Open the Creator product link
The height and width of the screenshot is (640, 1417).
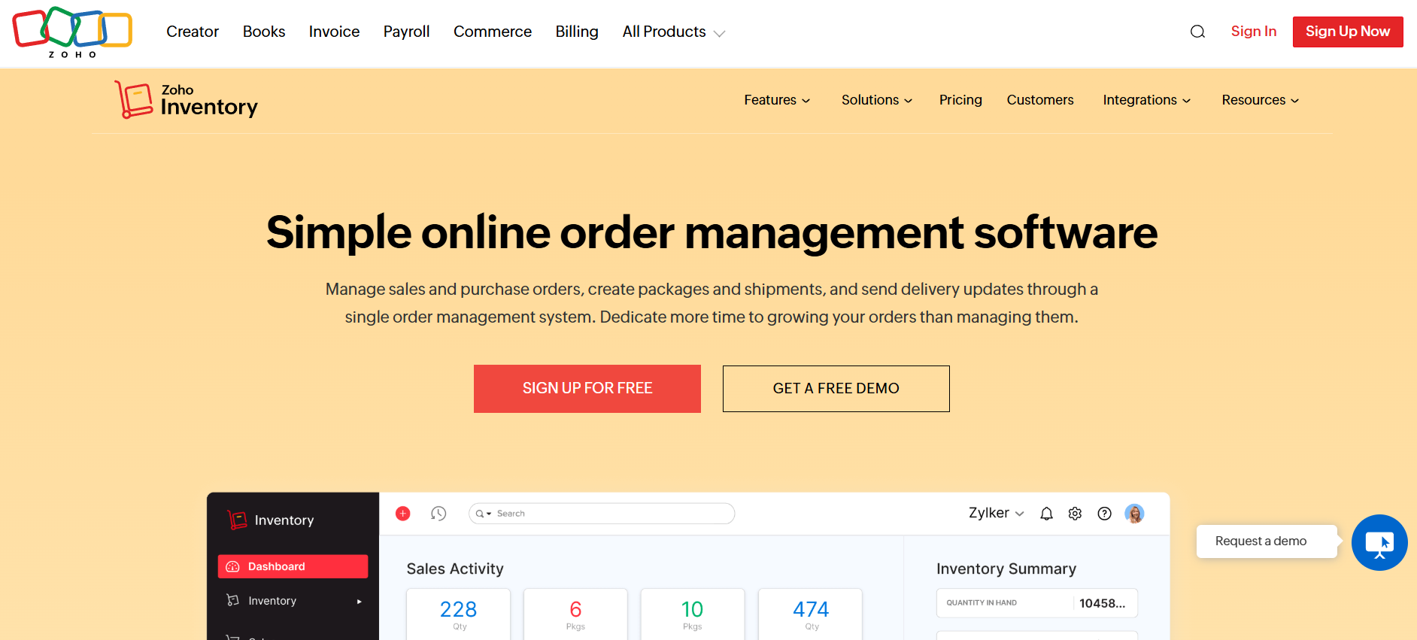(x=193, y=32)
